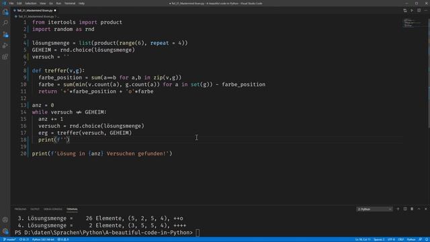430x242 pixels.
Task: Click the Ln/Col cursor position indicator
Action: (x=363, y=239)
